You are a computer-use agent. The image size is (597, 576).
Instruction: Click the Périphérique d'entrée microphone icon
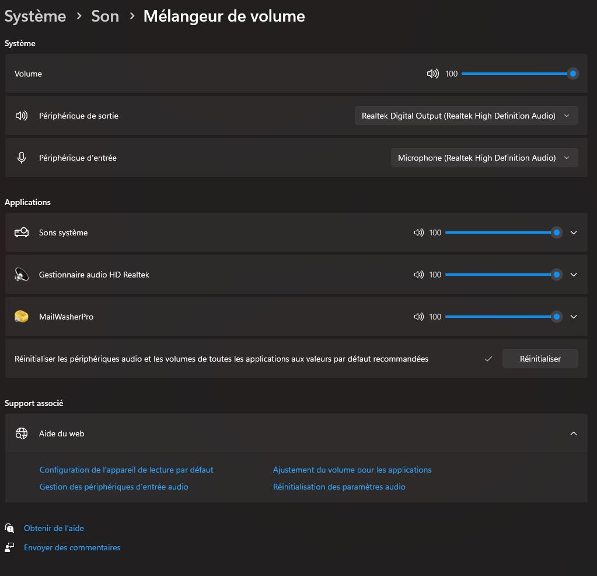point(22,158)
